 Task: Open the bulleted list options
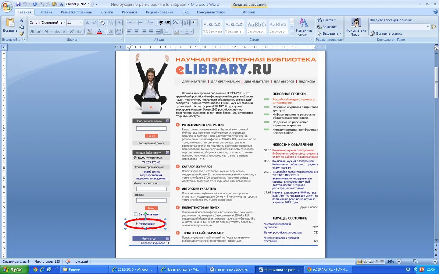click(x=134, y=23)
